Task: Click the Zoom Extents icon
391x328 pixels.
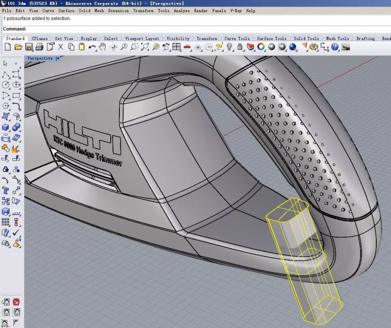Action: click(x=145, y=47)
